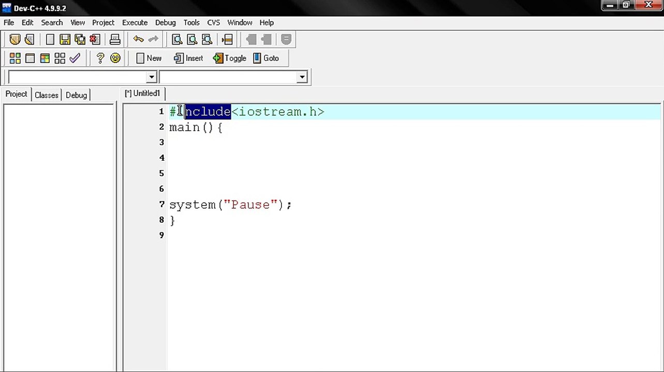This screenshot has height=372, width=664.
Task: Open Help with the question mark icon
Action: pos(100,58)
